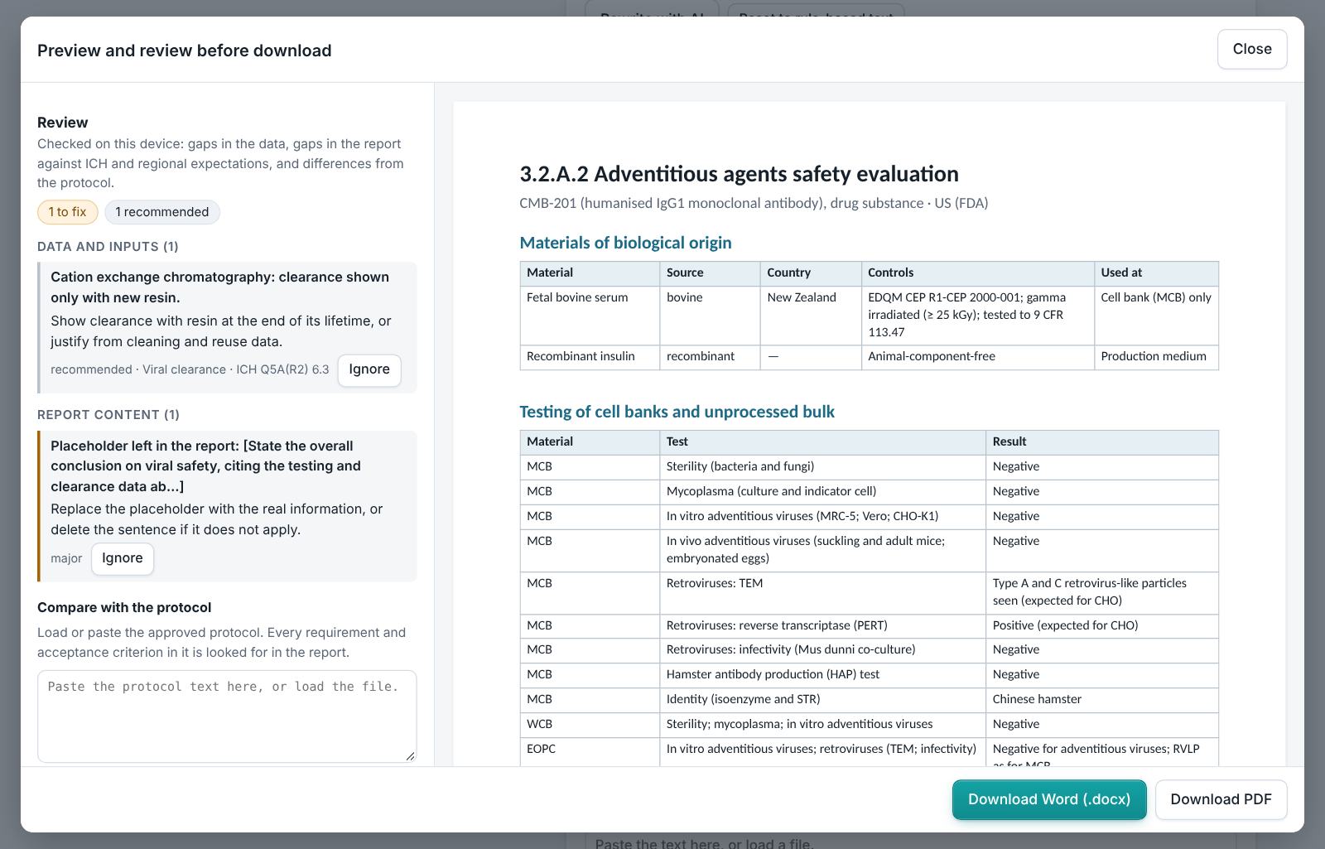Click the 'EDQM CEP R1-CEP 2000-001' controls cell
The height and width of the screenshot is (849, 1325).
977,315
